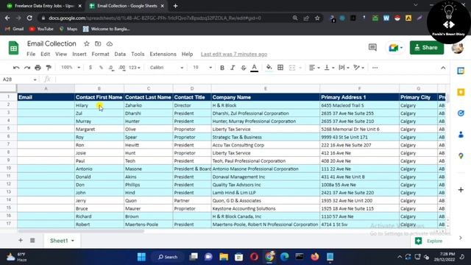Image resolution: width=471 pixels, height=265 pixels.
Task: Click the cloud document status icon
Action: coord(110,44)
